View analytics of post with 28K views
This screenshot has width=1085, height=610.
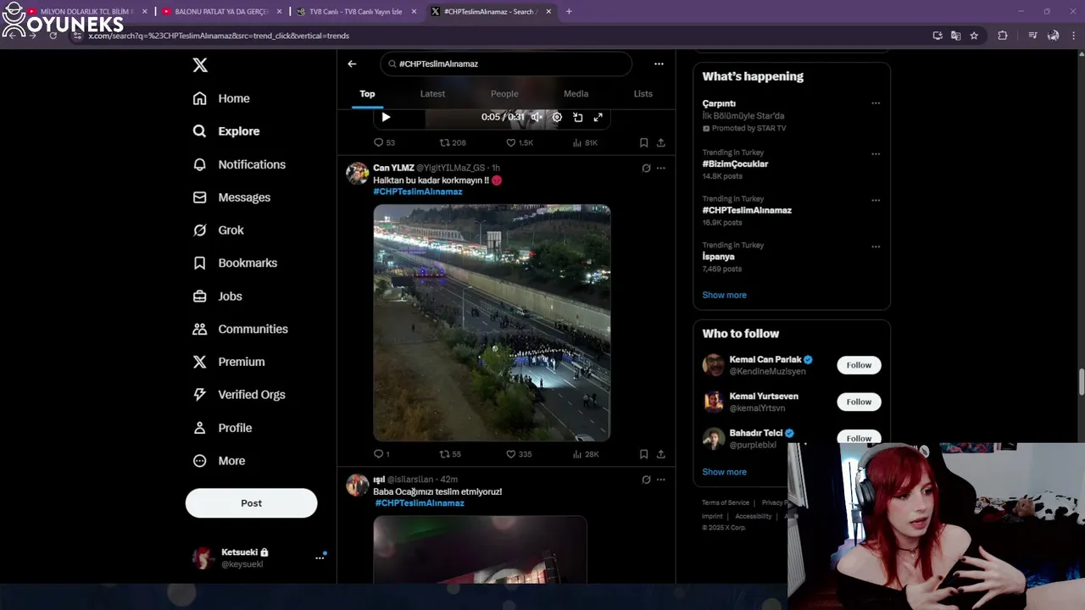[586, 454]
